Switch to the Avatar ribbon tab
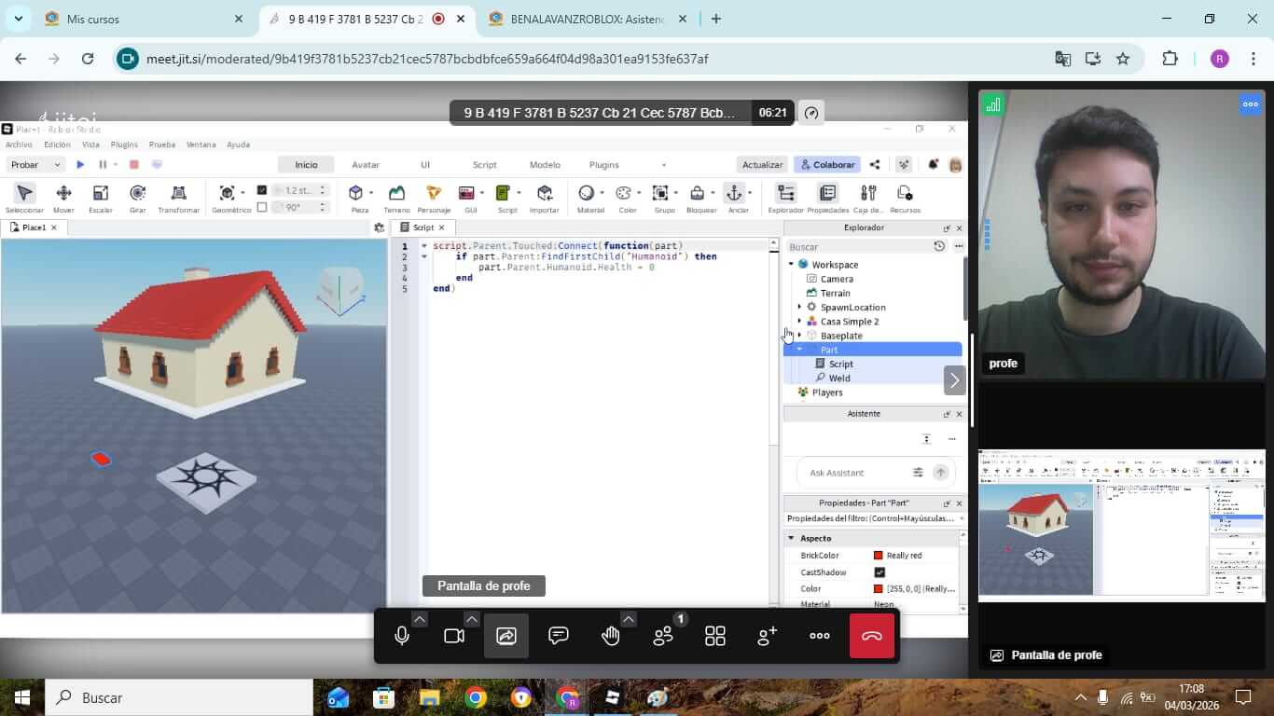This screenshot has height=716, width=1274. (366, 165)
